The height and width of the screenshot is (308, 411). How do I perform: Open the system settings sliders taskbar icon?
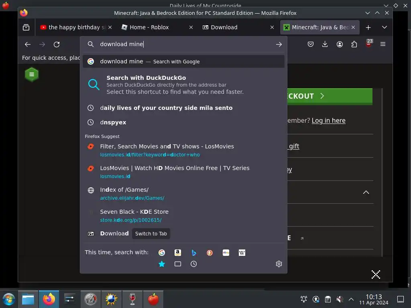[x=70, y=299]
